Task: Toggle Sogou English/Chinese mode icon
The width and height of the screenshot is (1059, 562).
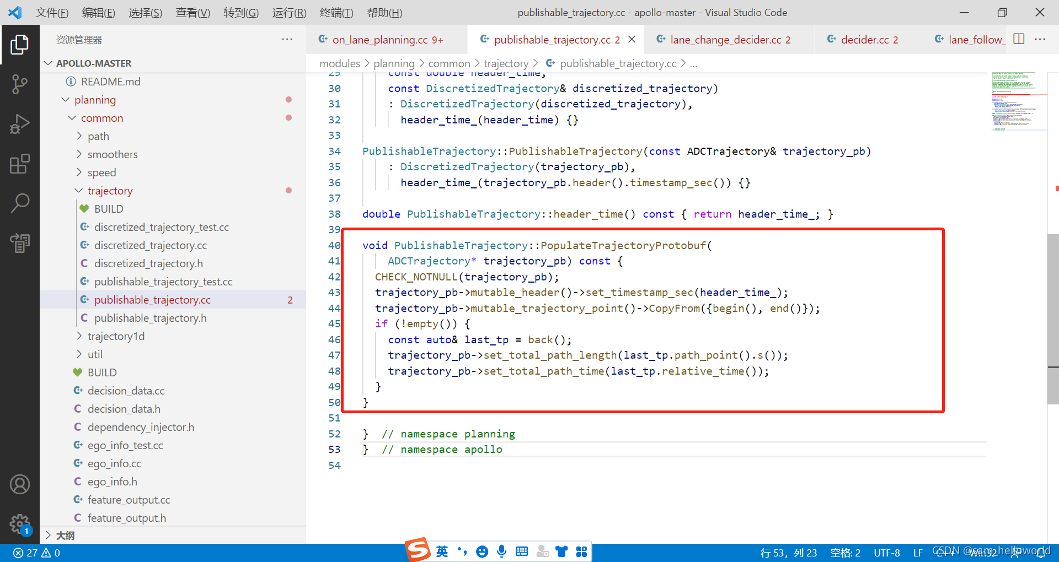Action: click(x=442, y=552)
